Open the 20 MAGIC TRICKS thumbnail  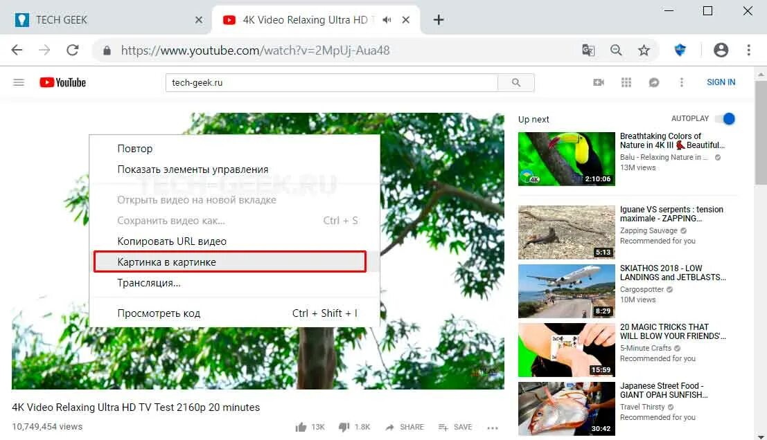coord(567,349)
